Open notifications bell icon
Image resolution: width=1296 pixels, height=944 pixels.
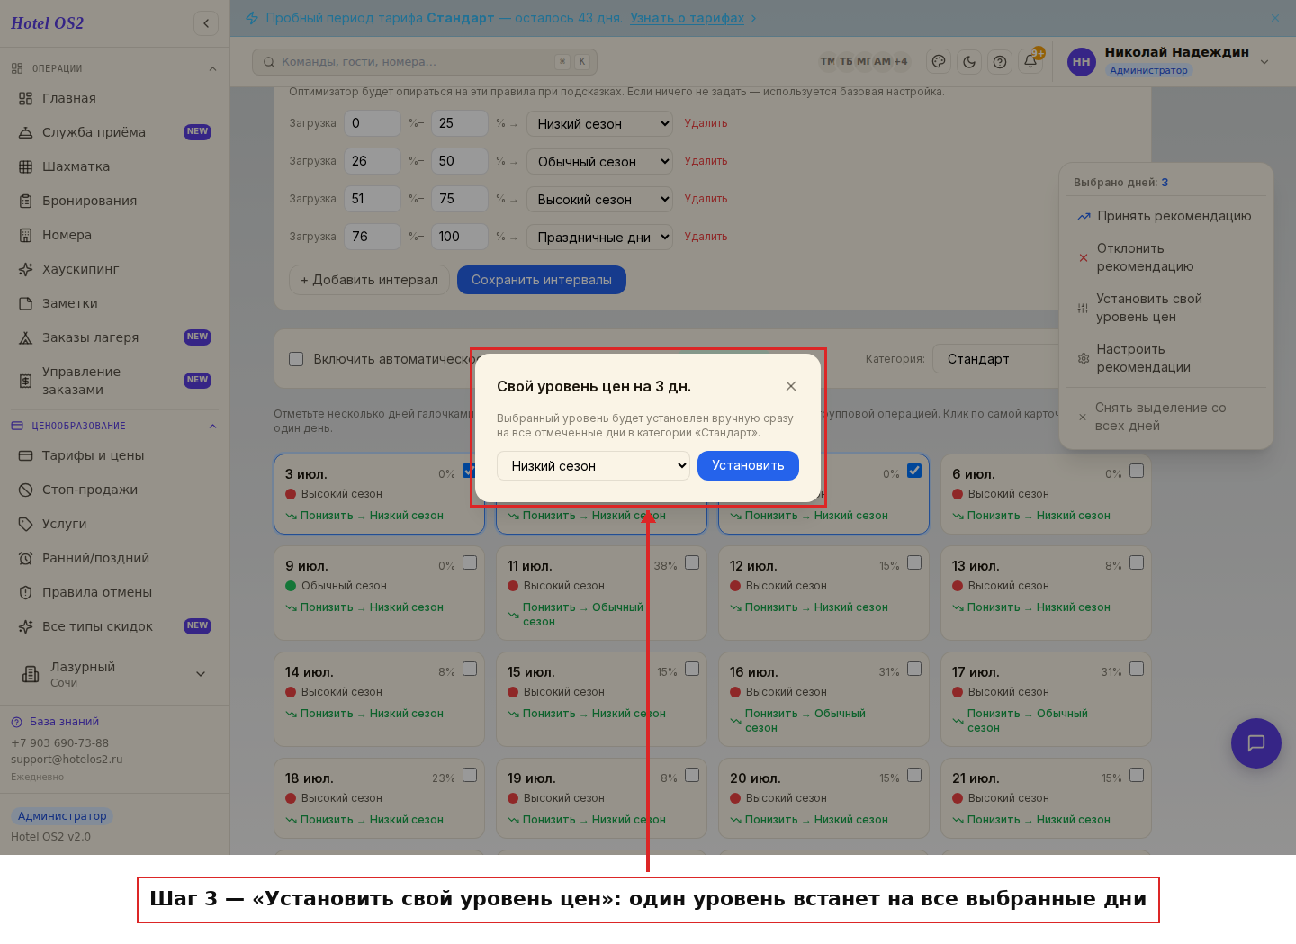1030,62
